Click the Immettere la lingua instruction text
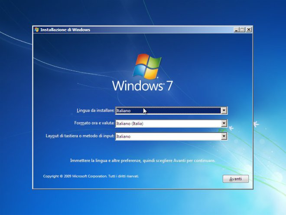The width and height of the screenshot is (286, 215). pyautogui.click(x=143, y=160)
